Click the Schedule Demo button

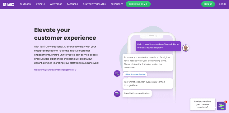138,4
